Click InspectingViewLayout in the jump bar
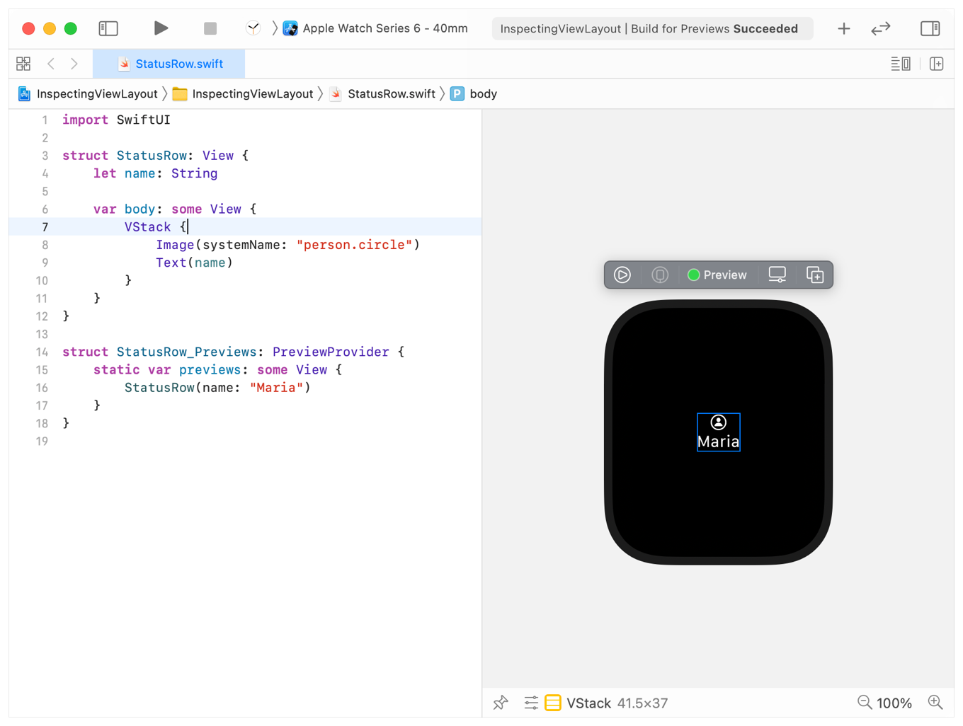Viewport: 963px width, 726px height. click(x=96, y=93)
